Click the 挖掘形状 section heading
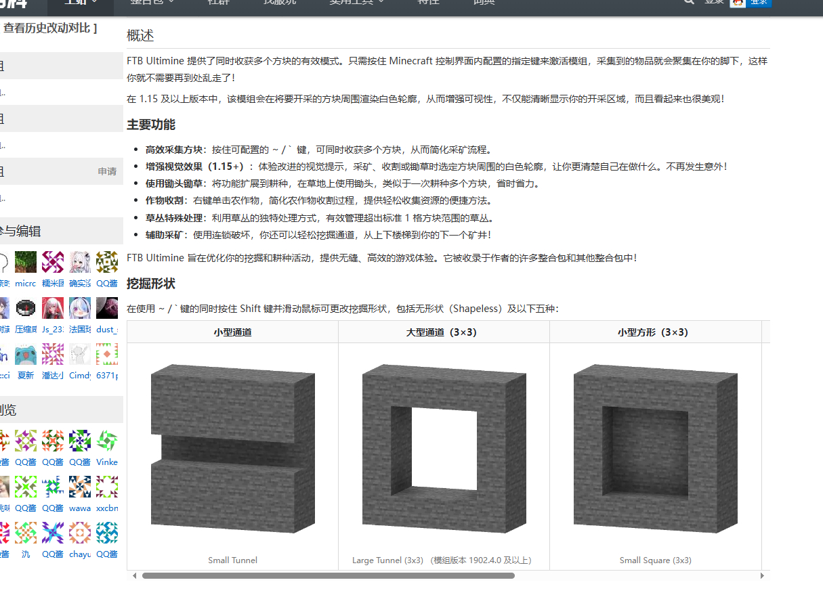Viewport: 823px width, 597px height. click(151, 283)
